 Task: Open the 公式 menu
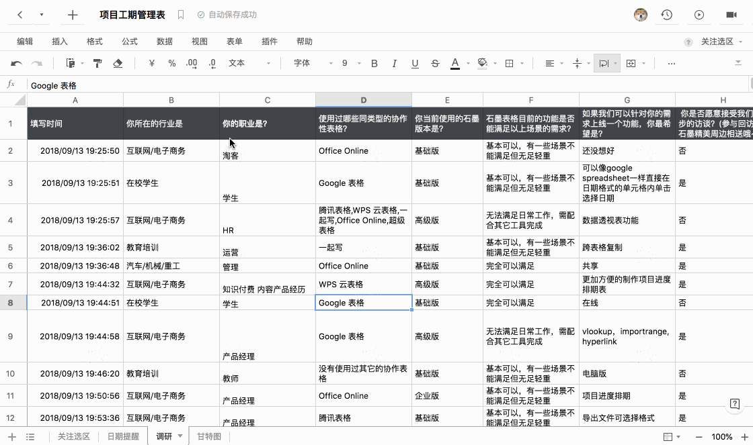click(130, 42)
